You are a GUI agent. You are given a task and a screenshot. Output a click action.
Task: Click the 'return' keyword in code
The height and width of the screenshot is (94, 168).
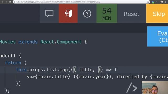(x=13, y=63)
